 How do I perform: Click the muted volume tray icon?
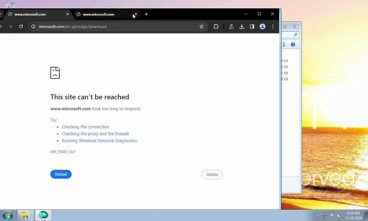tap(339, 216)
